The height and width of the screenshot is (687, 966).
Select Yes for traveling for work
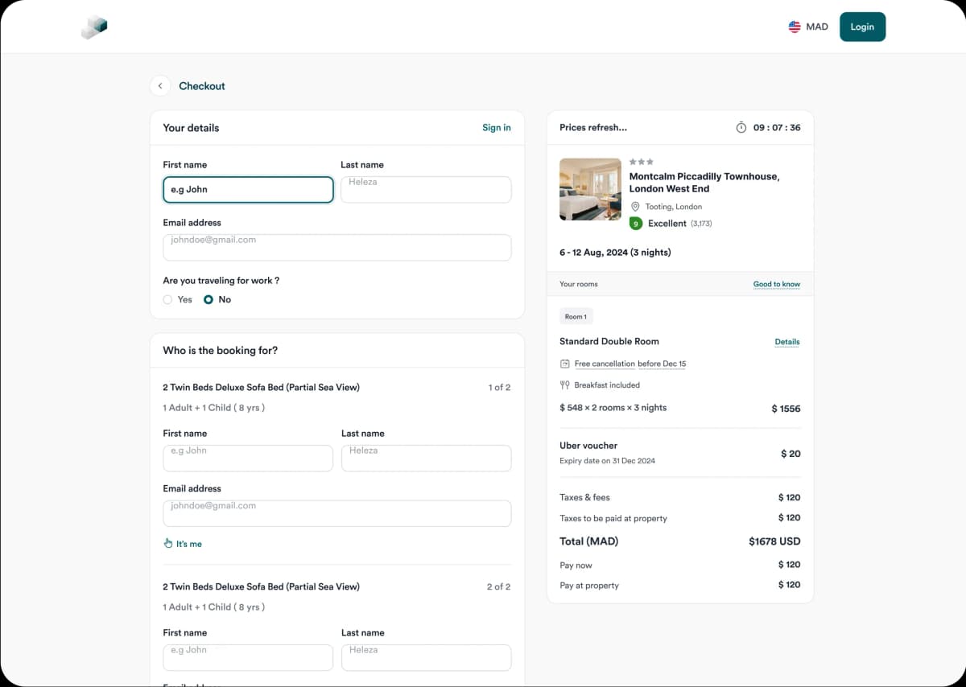point(167,299)
